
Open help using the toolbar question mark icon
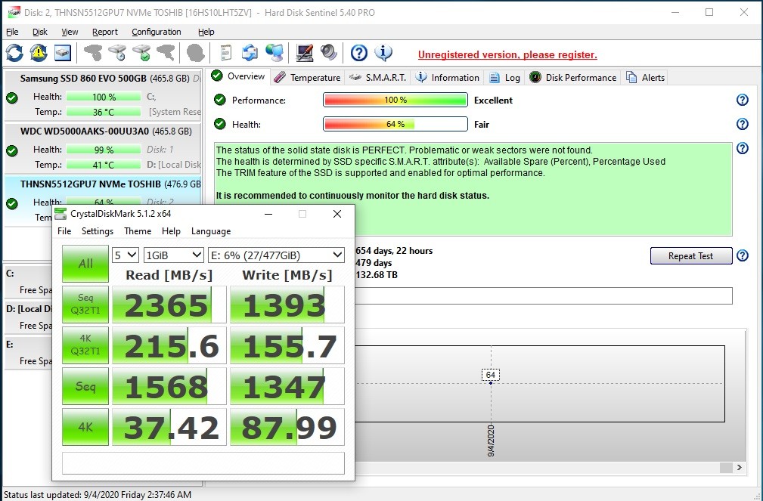click(x=359, y=53)
